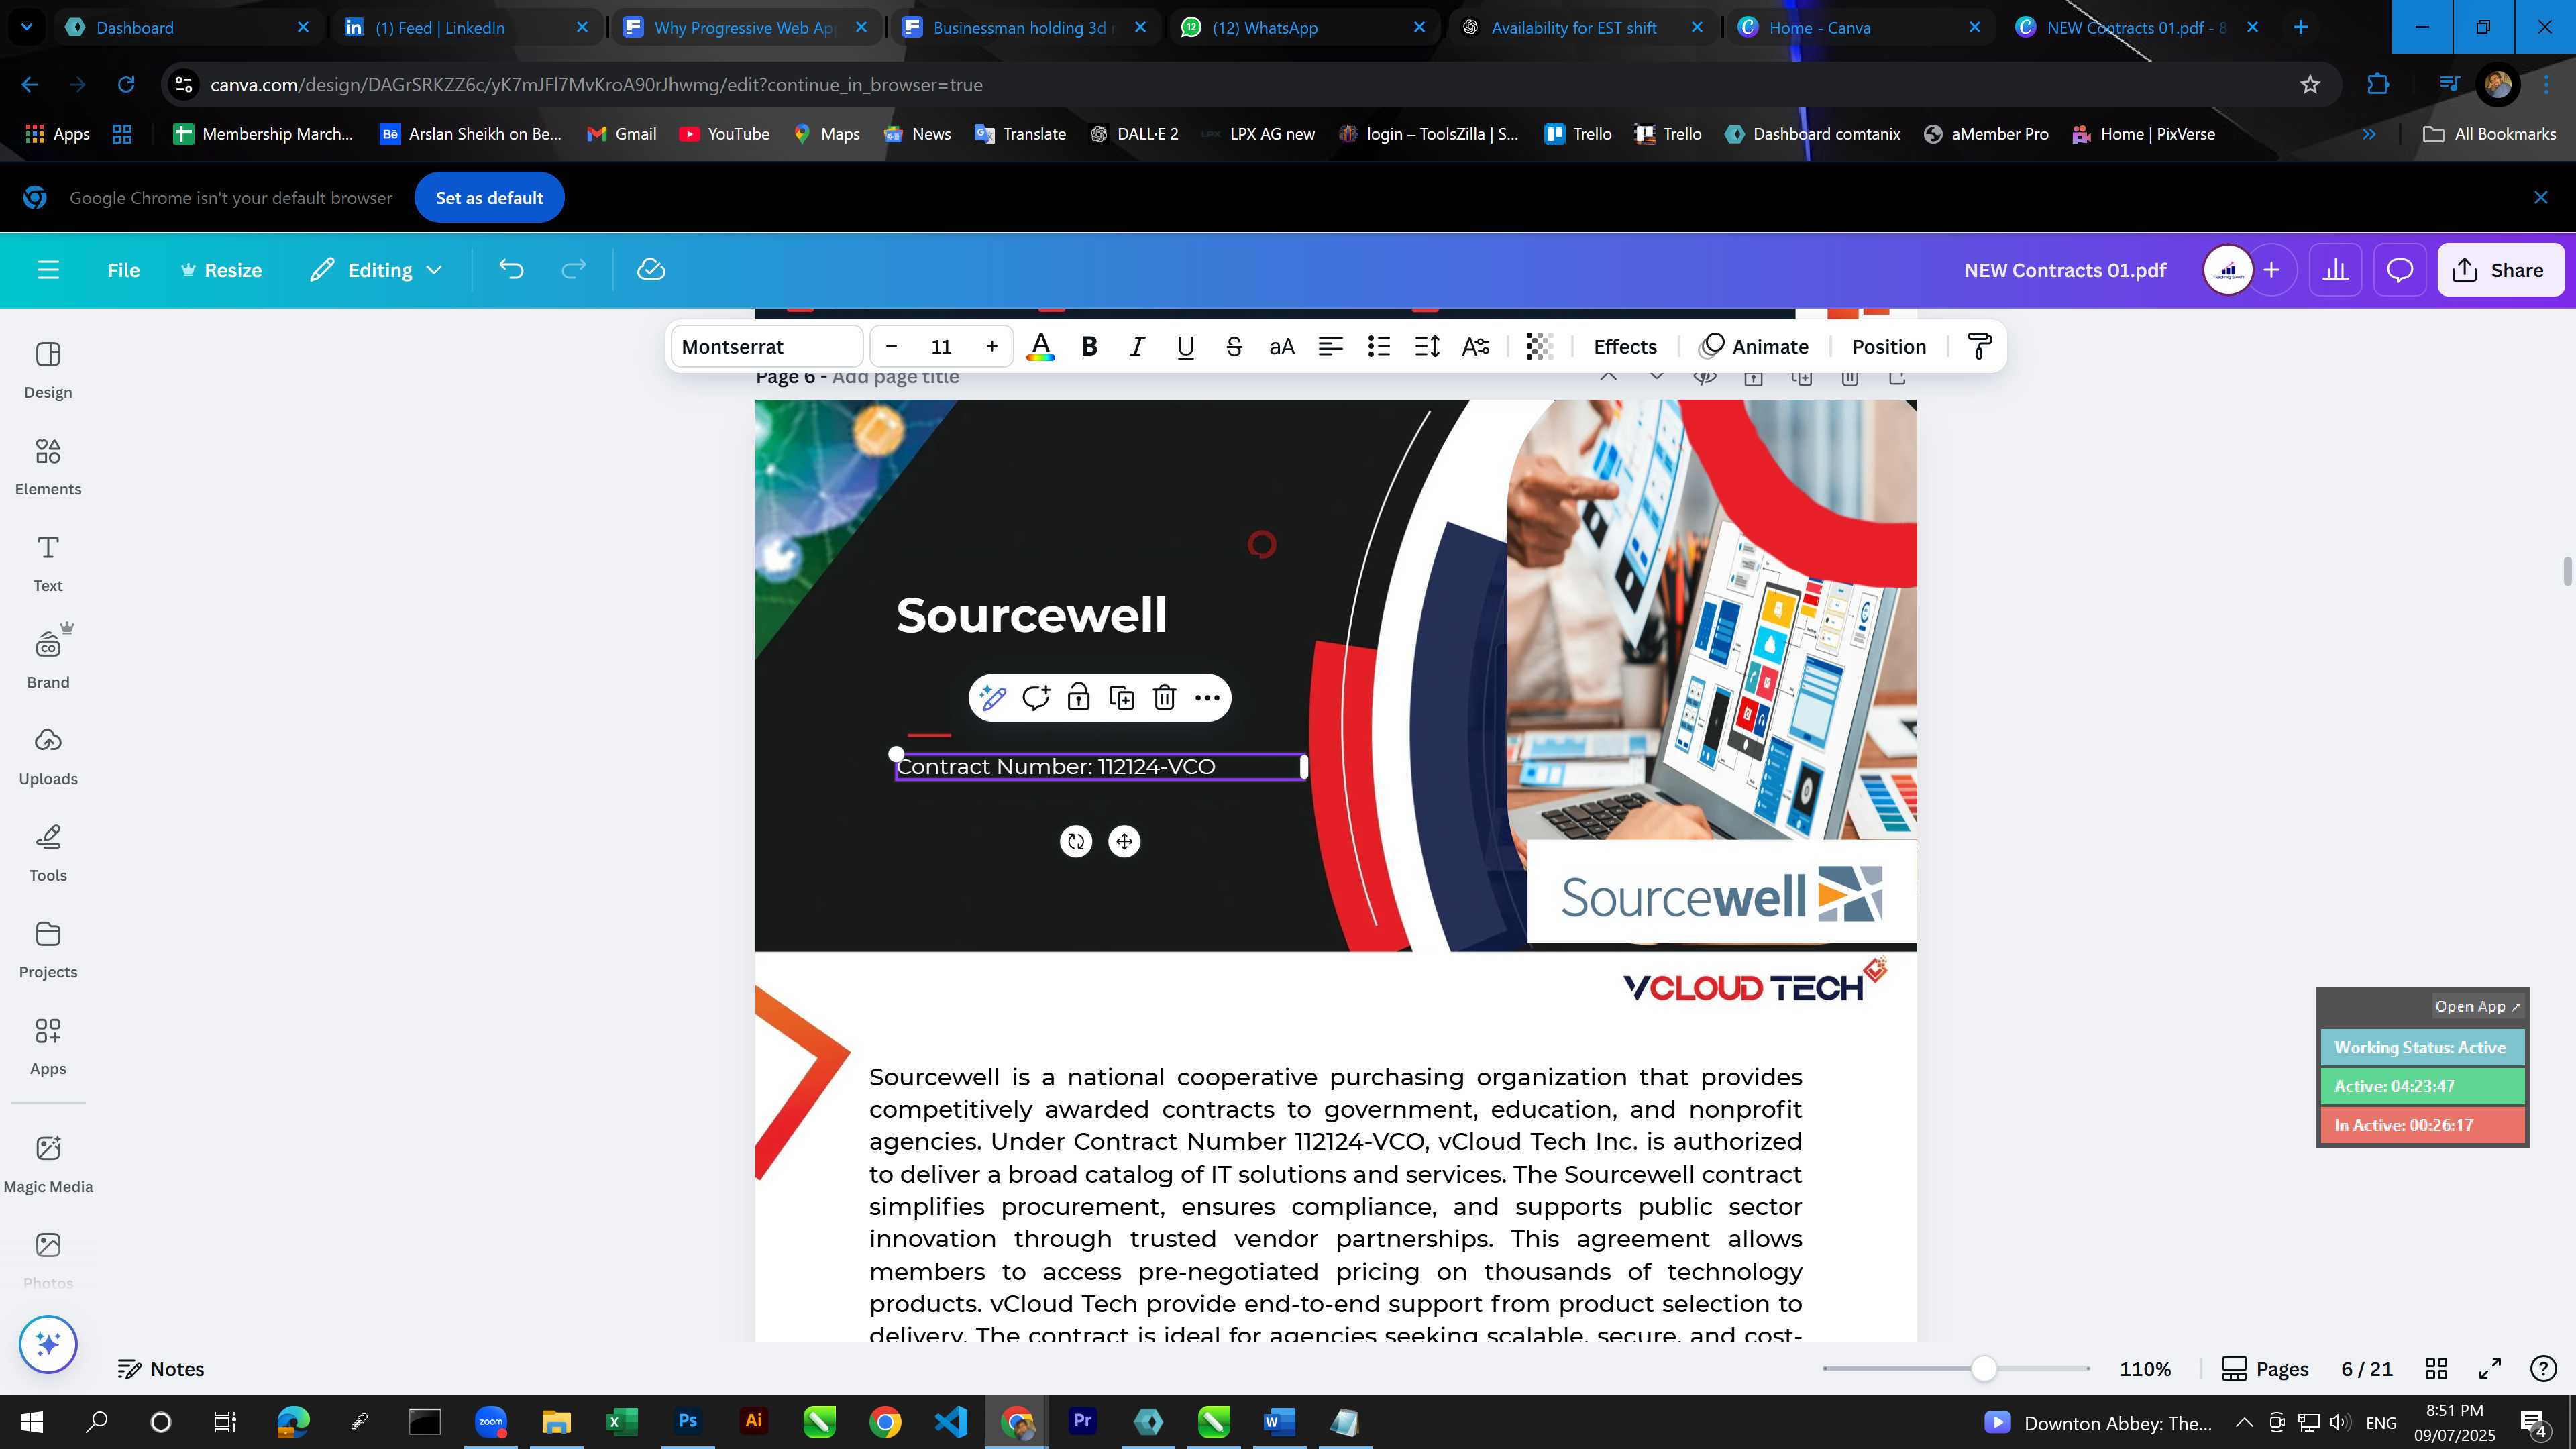Image resolution: width=2576 pixels, height=1449 pixels.
Task: Click the rotate handle below text
Action: [x=1076, y=842]
